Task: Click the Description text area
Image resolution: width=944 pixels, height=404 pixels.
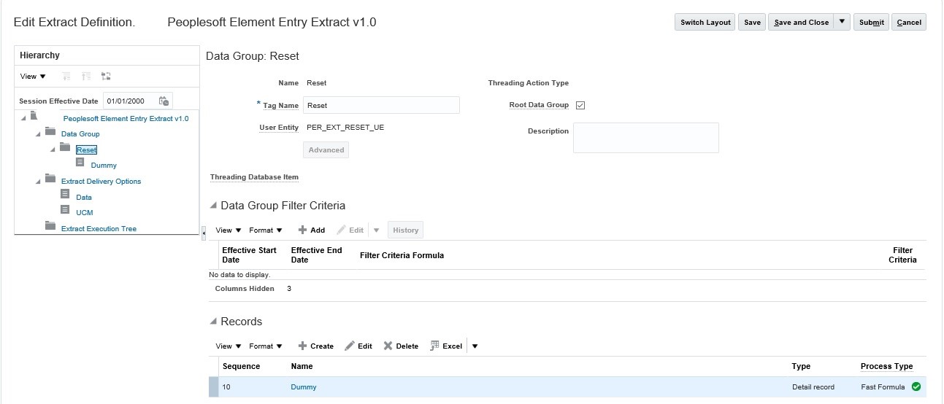Action: pyautogui.click(x=646, y=138)
